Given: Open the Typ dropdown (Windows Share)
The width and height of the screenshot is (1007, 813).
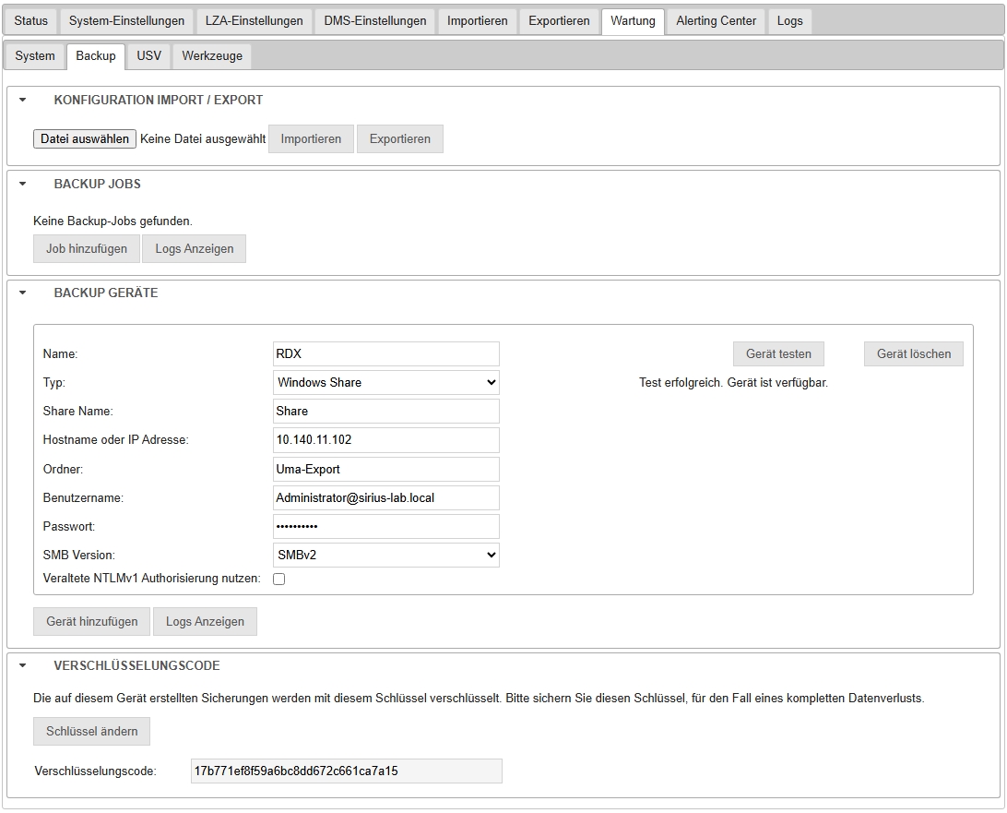Looking at the screenshot, I should 386,382.
